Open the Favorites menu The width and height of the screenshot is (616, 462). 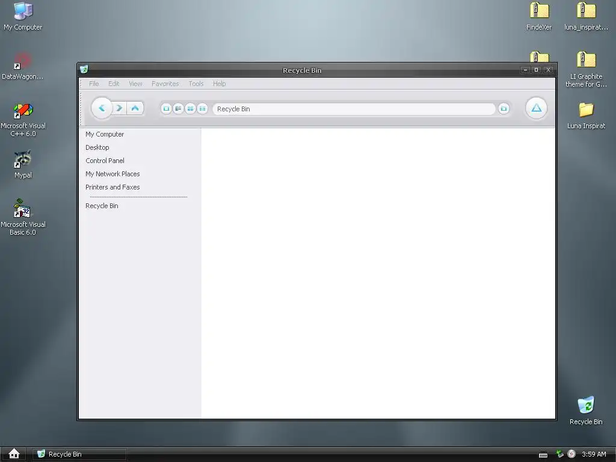click(x=165, y=84)
